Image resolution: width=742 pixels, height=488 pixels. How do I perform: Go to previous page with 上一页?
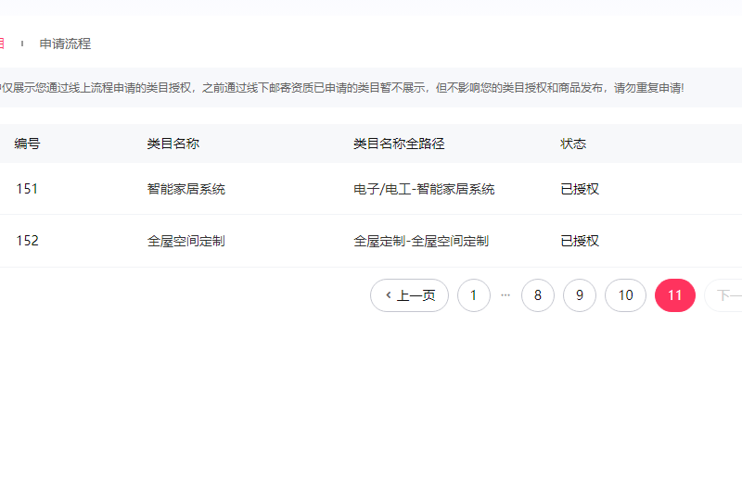[409, 295]
